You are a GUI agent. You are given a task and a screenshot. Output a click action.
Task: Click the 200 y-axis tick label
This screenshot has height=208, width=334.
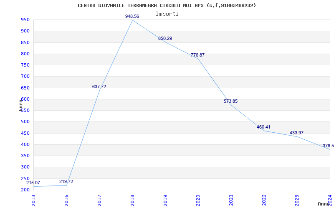[25, 190]
